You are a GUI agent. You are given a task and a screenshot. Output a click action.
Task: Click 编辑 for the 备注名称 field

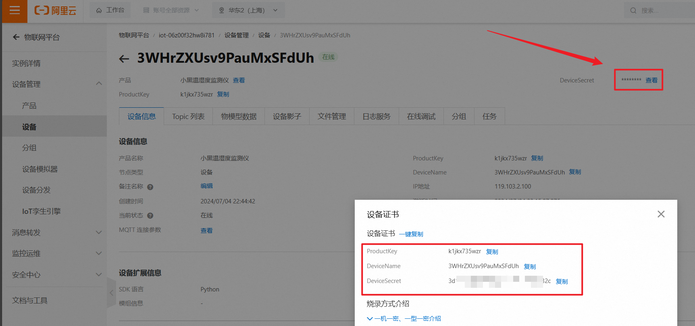click(x=206, y=186)
